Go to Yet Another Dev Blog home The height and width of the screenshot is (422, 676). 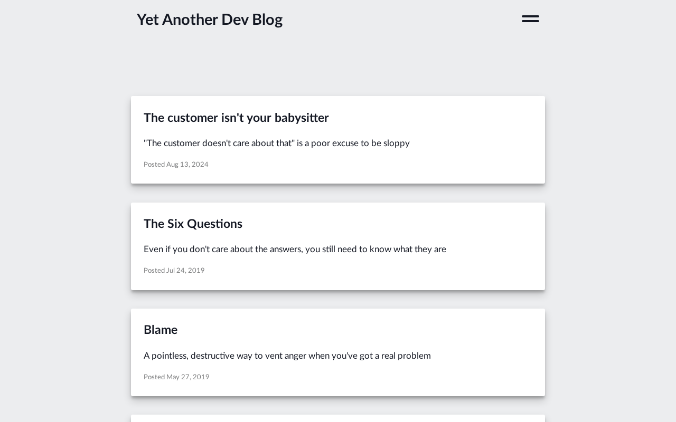click(209, 20)
